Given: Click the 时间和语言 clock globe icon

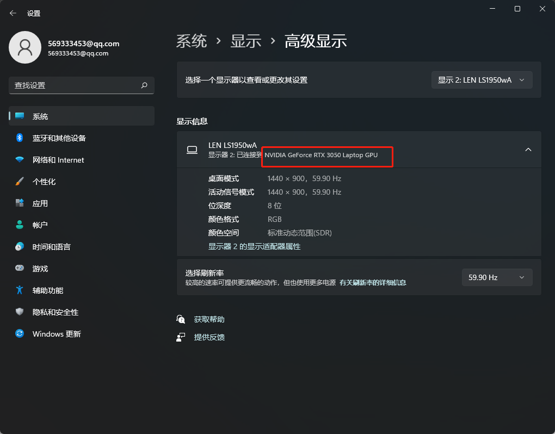Looking at the screenshot, I should pos(20,246).
